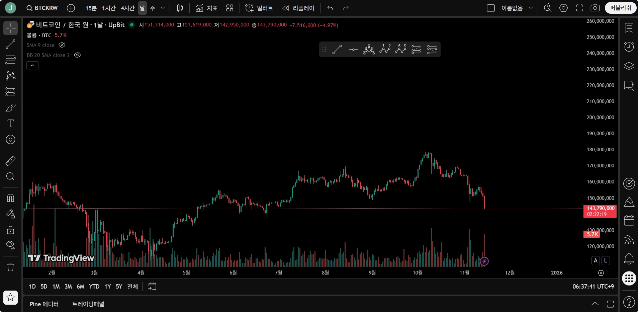This screenshot has width=638, height=312.
Task: Open the chart patterns tool in left sidebar
Action: pos(11,76)
